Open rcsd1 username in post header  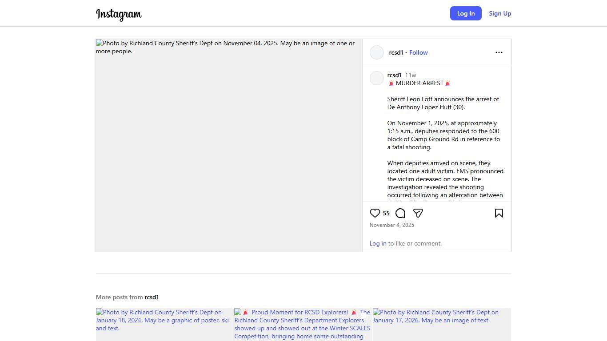point(396,52)
